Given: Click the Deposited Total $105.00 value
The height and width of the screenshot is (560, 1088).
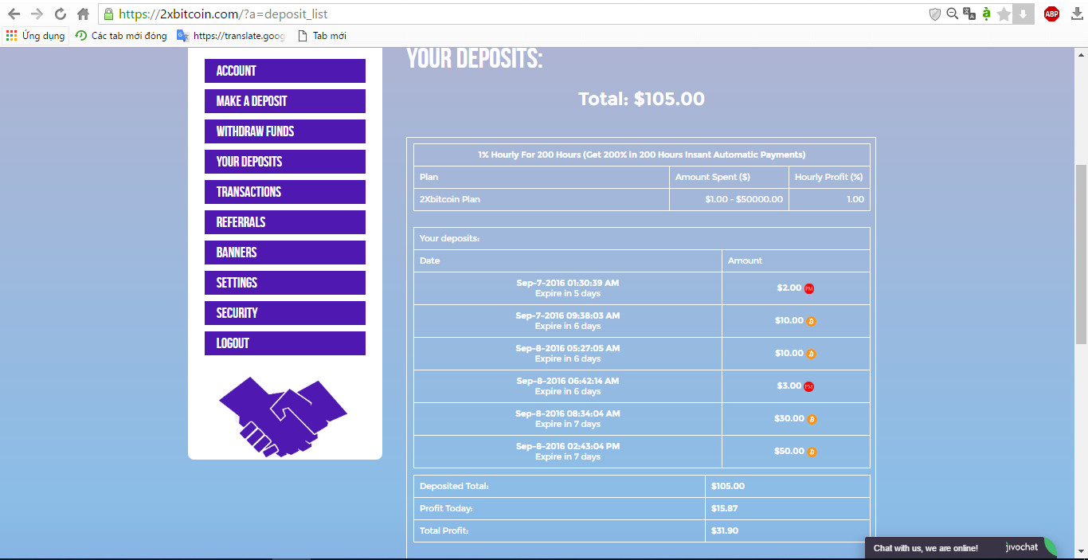Looking at the screenshot, I should 728,486.
